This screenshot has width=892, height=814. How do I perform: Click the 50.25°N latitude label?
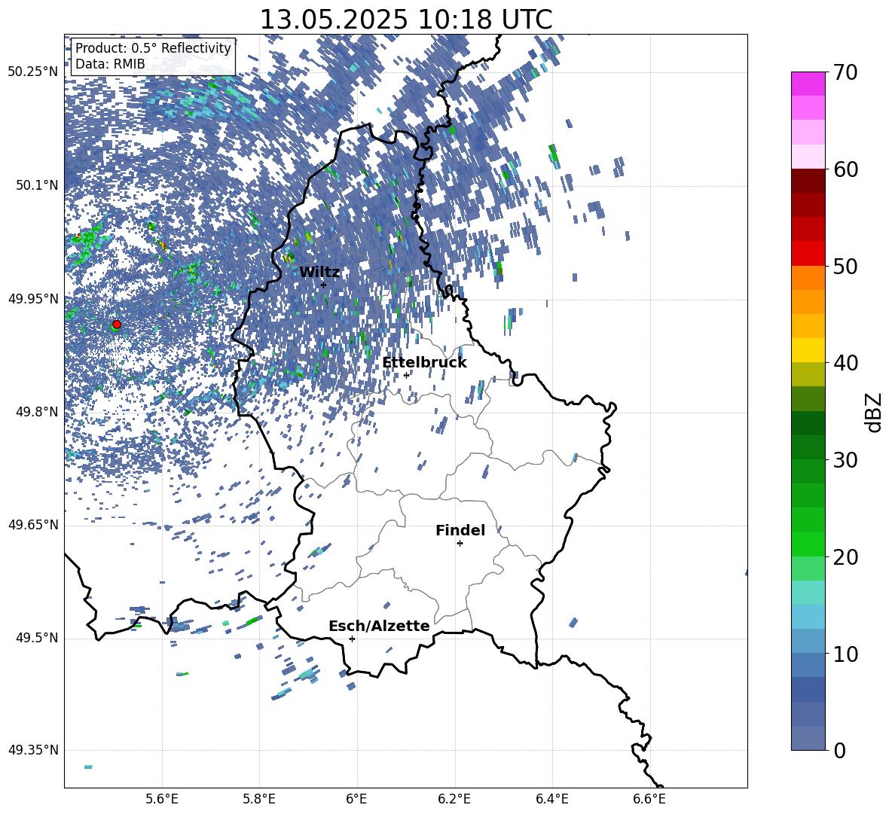(x=33, y=72)
